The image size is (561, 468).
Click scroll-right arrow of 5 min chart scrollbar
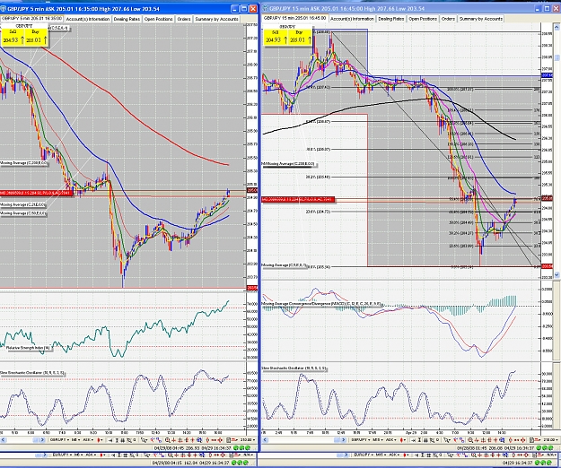click(42, 440)
